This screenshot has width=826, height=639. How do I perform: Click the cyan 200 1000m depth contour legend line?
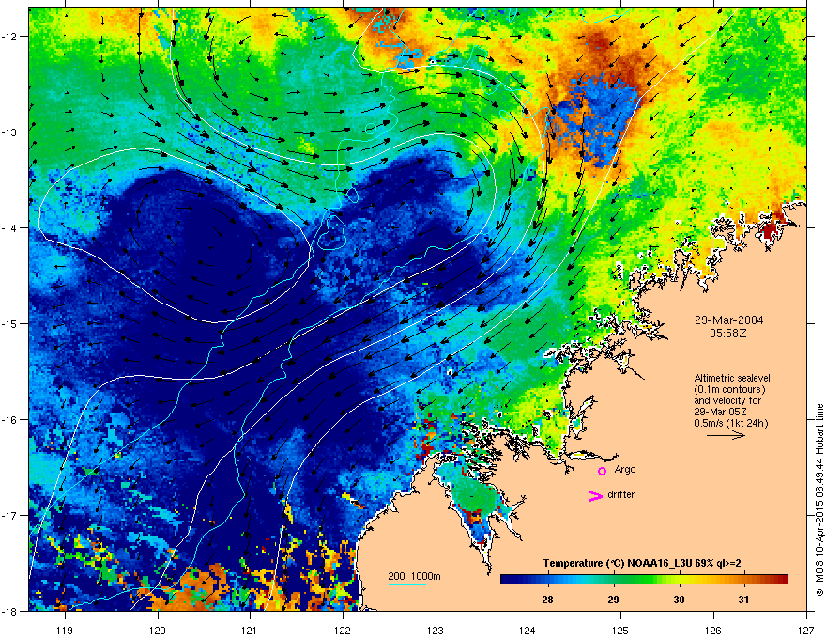[407, 584]
